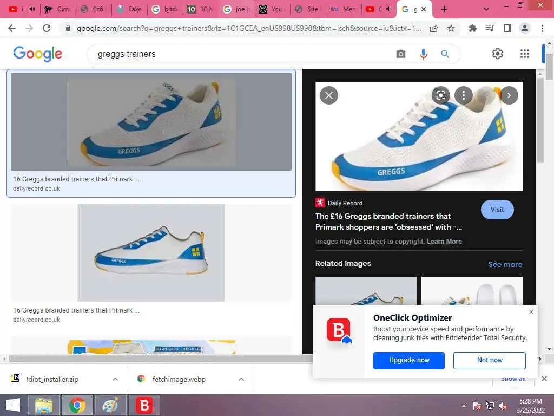Open the Chrome extensions puzzle icon
This screenshot has width=554, height=416.
point(472,28)
